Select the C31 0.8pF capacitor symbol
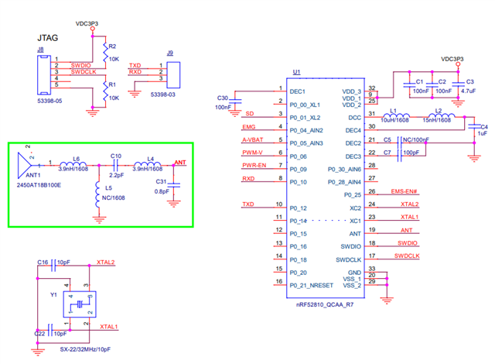 [x=173, y=185]
